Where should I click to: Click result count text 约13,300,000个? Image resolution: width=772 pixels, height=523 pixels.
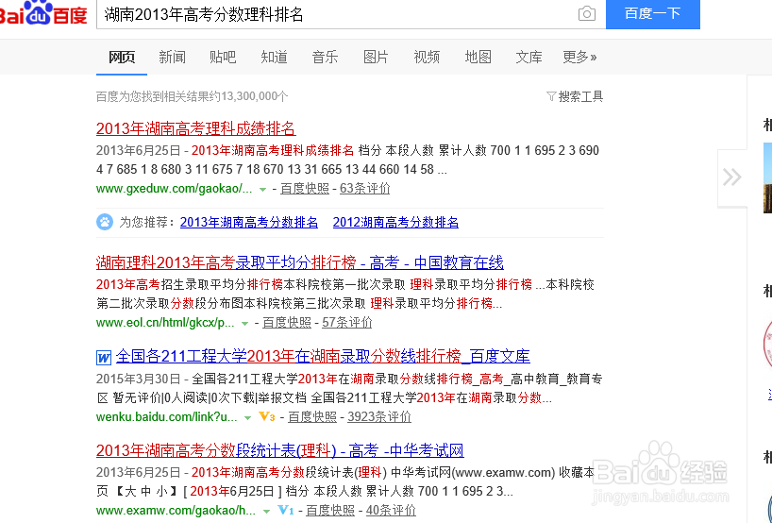(x=249, y=96)
